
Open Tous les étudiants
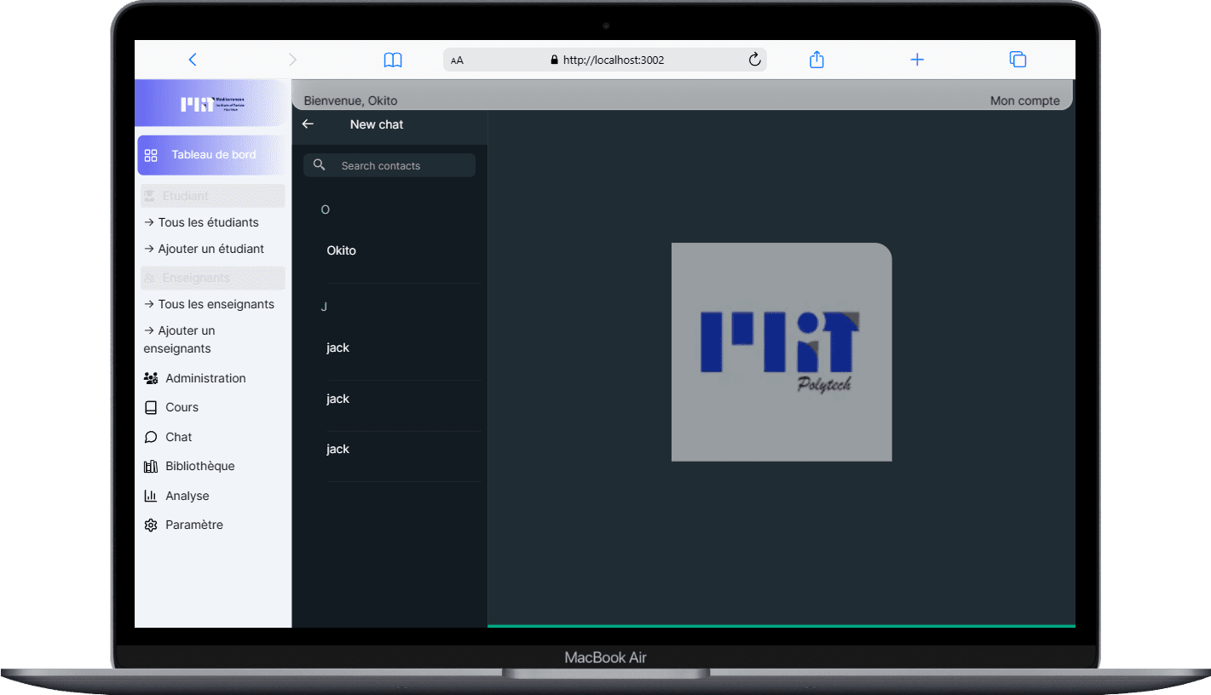(202, 222)
